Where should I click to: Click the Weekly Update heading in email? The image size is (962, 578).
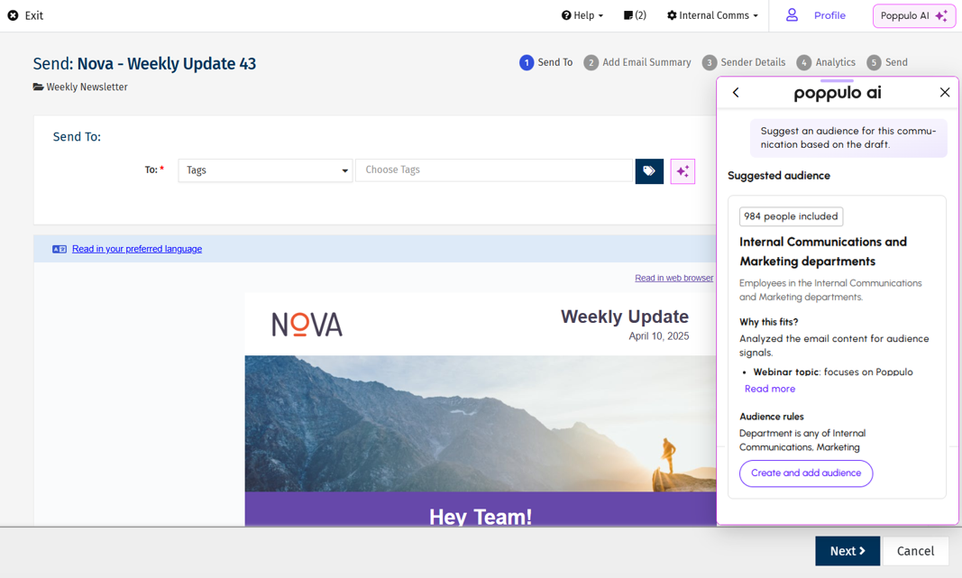click(625, 317)
